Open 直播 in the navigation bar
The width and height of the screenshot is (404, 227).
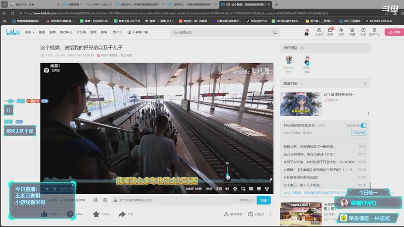coord(53,32)
